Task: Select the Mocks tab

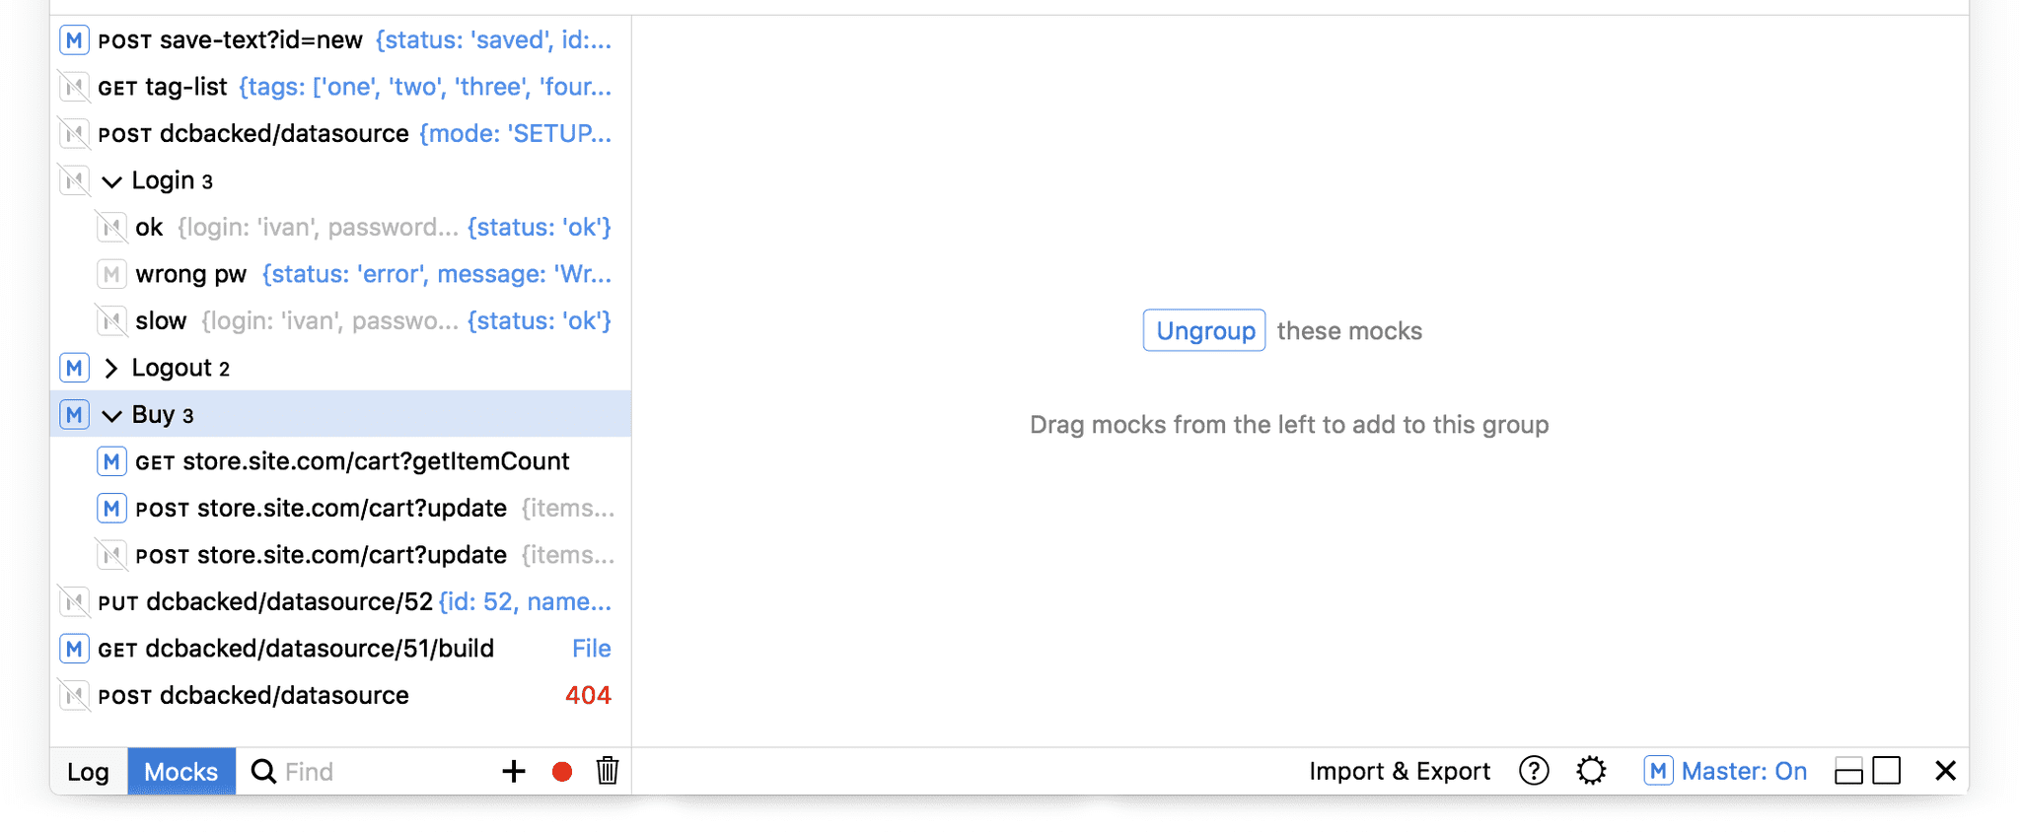Action: [x=180, y=771]
